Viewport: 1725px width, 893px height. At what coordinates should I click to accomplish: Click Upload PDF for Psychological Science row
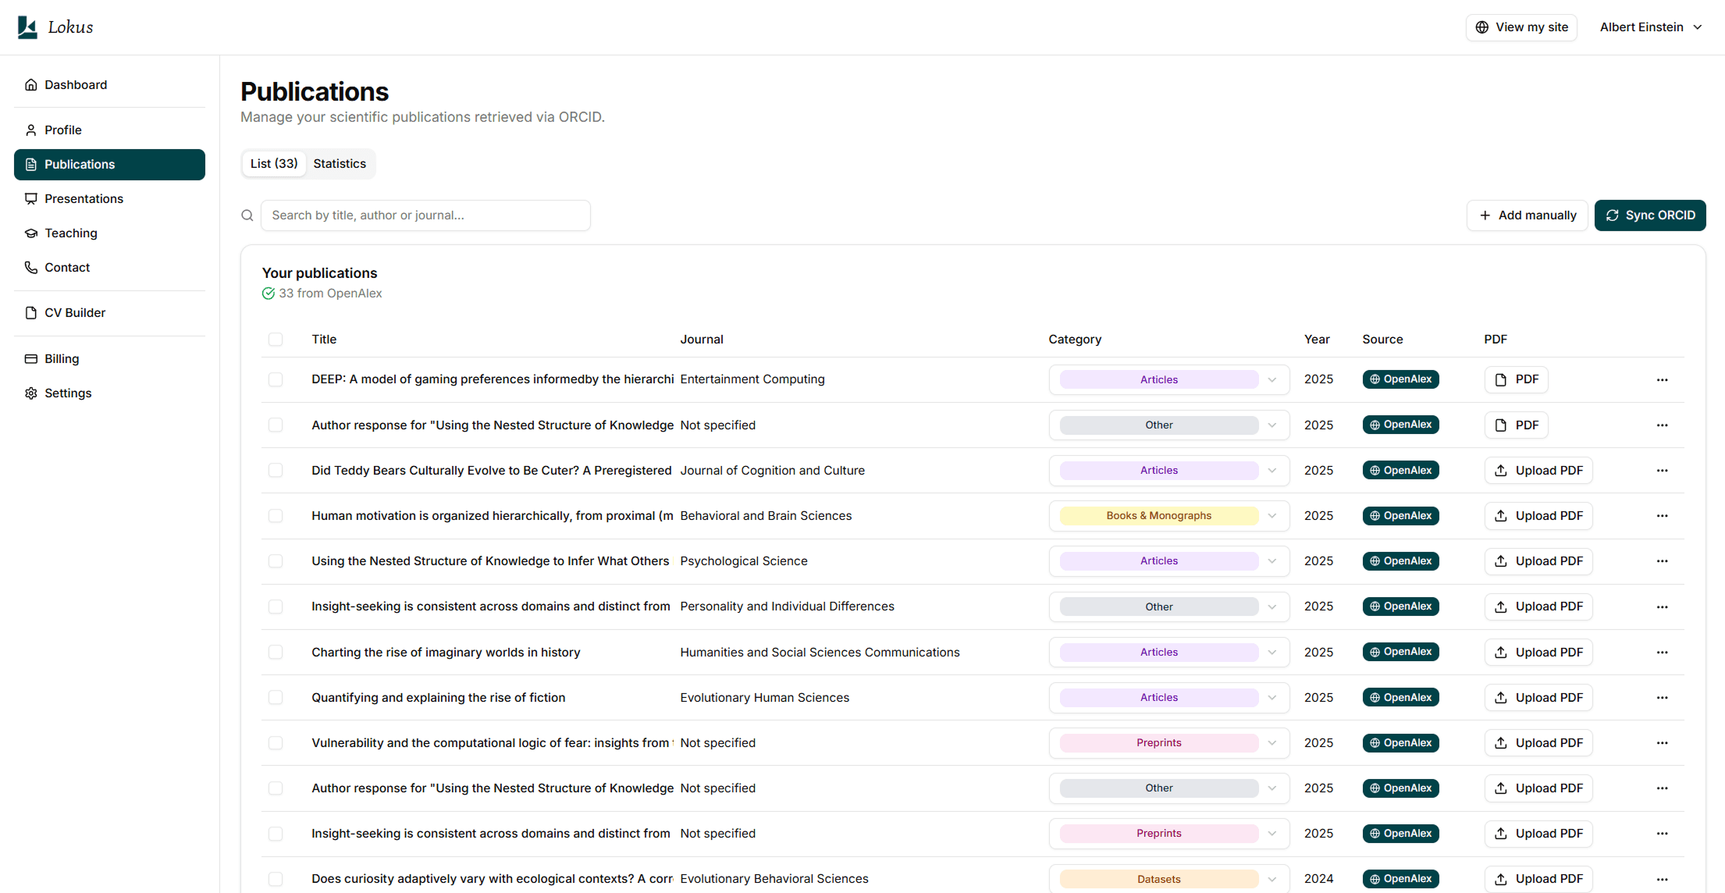1538,561
